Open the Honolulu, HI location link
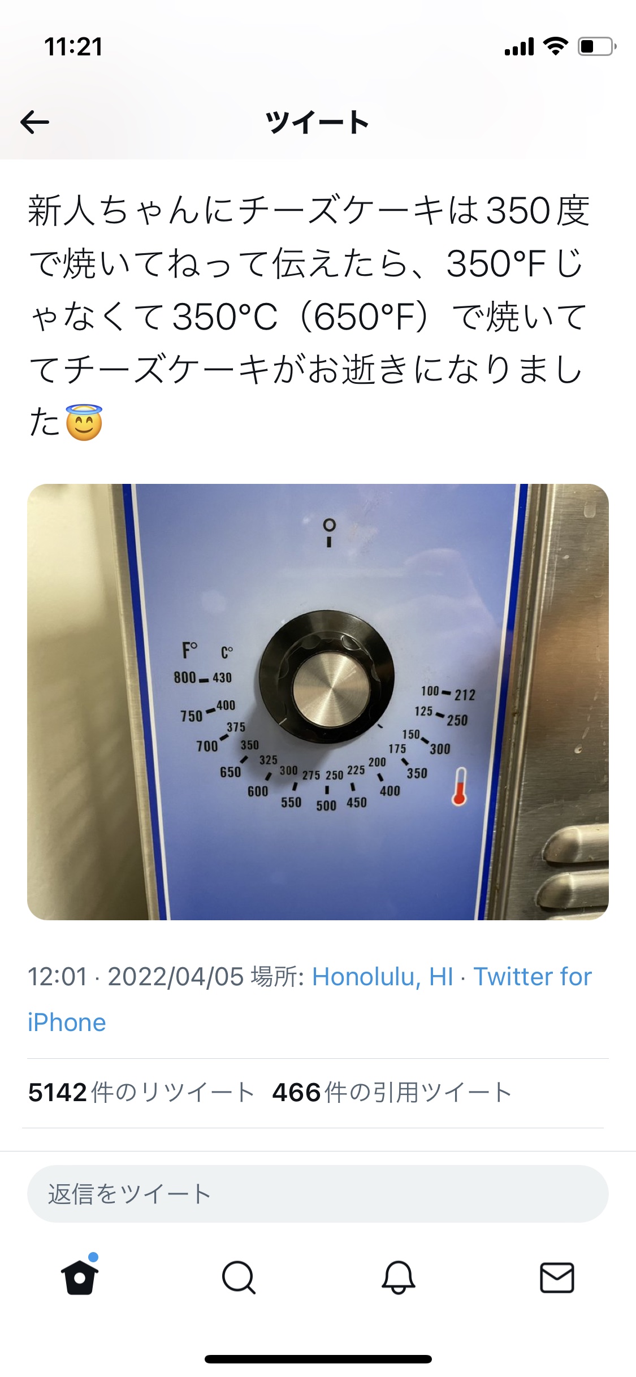Image resolution: width=636 pixels, height=1377 pixels. point(383,976)
